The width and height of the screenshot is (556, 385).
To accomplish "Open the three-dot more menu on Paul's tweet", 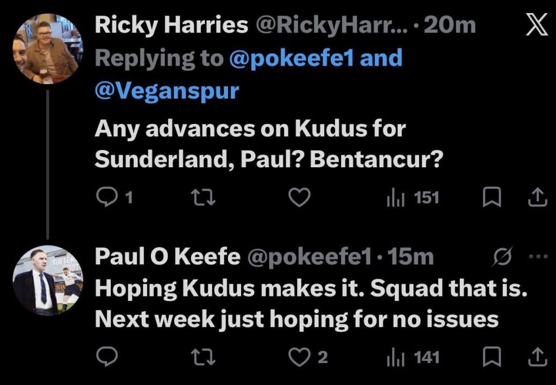I will (x=538, y=257).
